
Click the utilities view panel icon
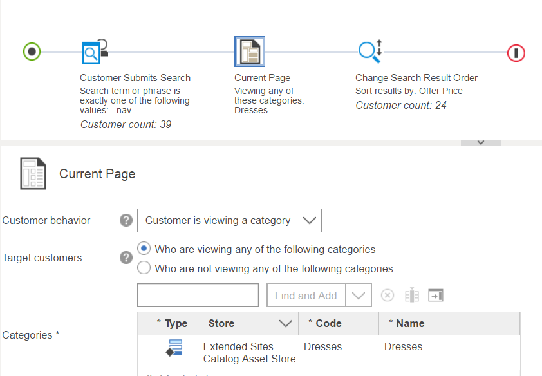(436, 296)
